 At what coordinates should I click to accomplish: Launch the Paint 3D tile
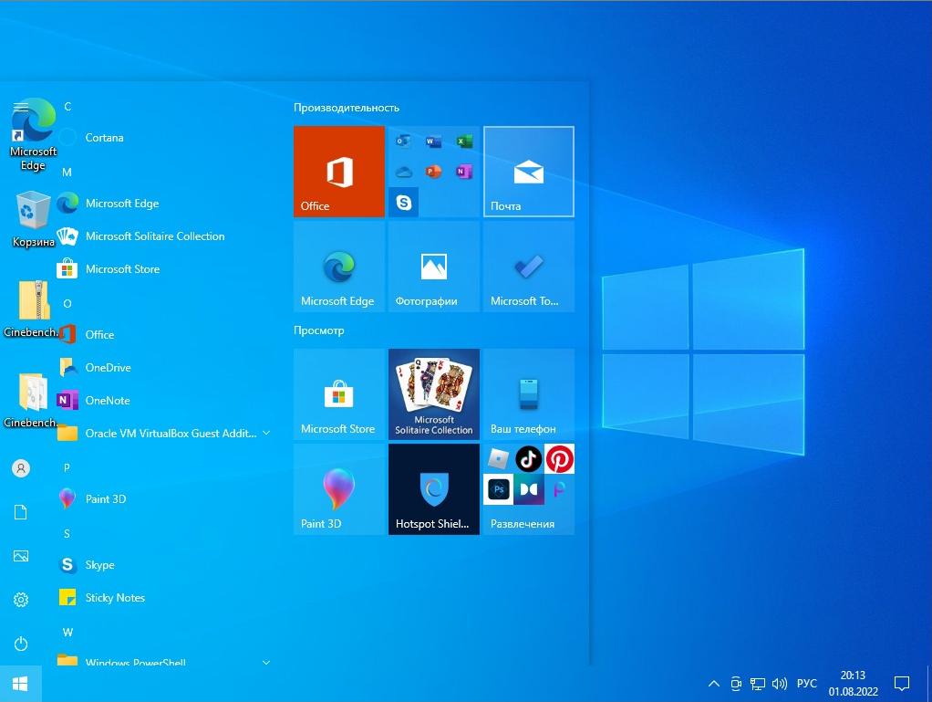click(339, 489)
